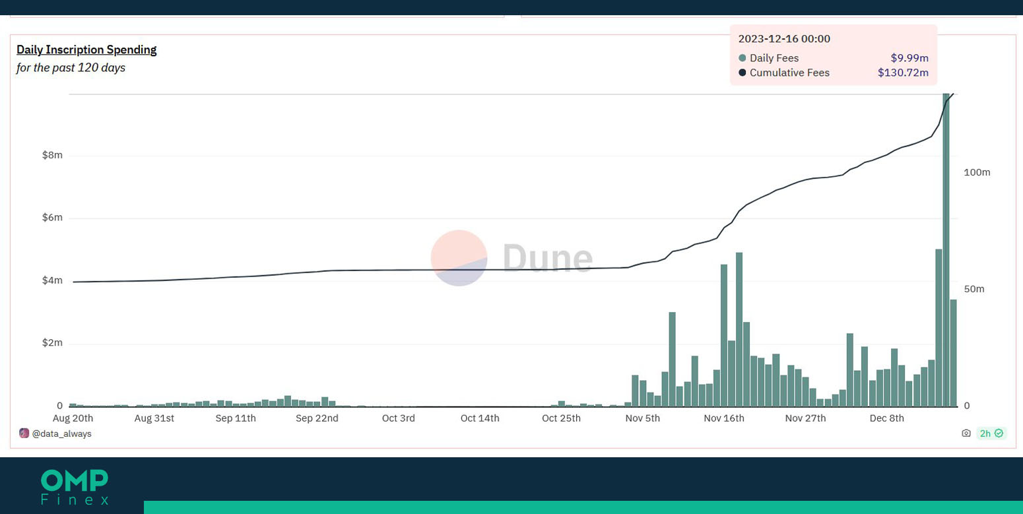Screen dimensions: 1023x514
Task: Click the Cumulative Fees legend dot in the tooltip
Action: coord(742,73)
